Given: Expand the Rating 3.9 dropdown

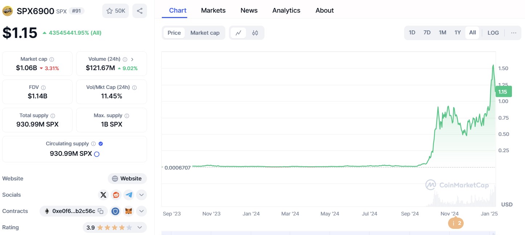Looking at the screenshot, I should point(140,227).
